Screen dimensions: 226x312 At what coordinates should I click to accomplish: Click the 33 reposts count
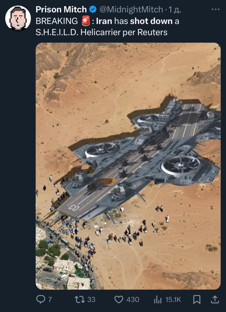click(91, 300)
